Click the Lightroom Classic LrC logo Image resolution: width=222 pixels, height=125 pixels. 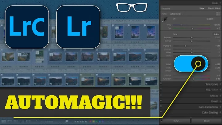[x=27, y=27]
